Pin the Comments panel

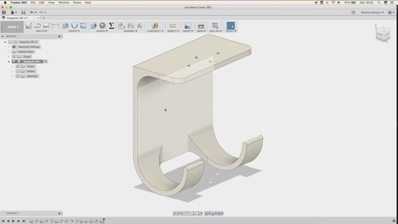coord(60,213)
